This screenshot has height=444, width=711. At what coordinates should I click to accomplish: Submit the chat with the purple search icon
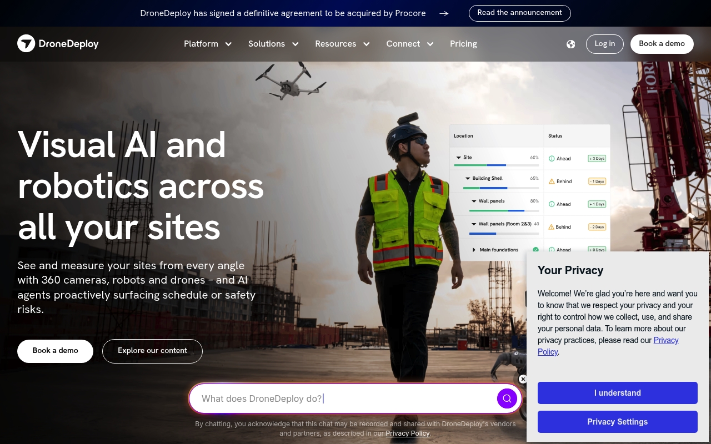click(507, 398)
